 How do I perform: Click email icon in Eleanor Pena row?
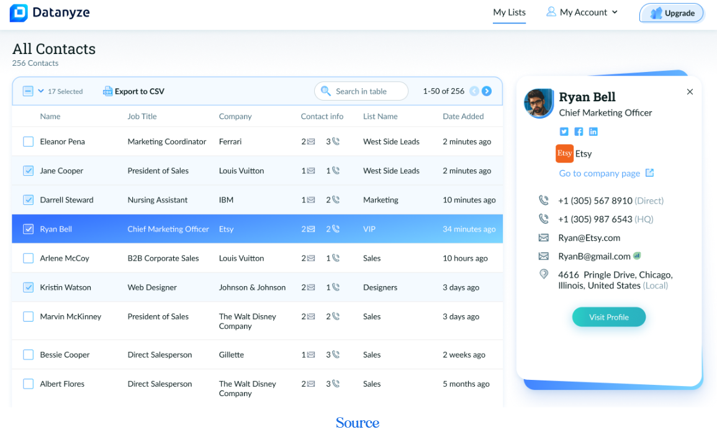click(311, 142)
